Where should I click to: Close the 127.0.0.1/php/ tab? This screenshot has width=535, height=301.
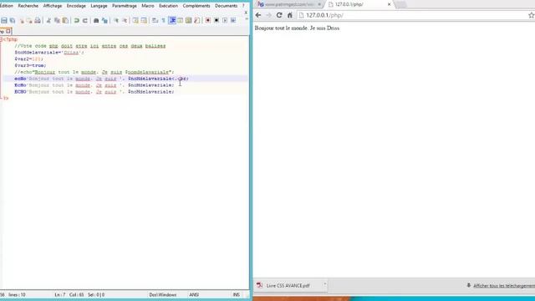[x=389, y=4]
